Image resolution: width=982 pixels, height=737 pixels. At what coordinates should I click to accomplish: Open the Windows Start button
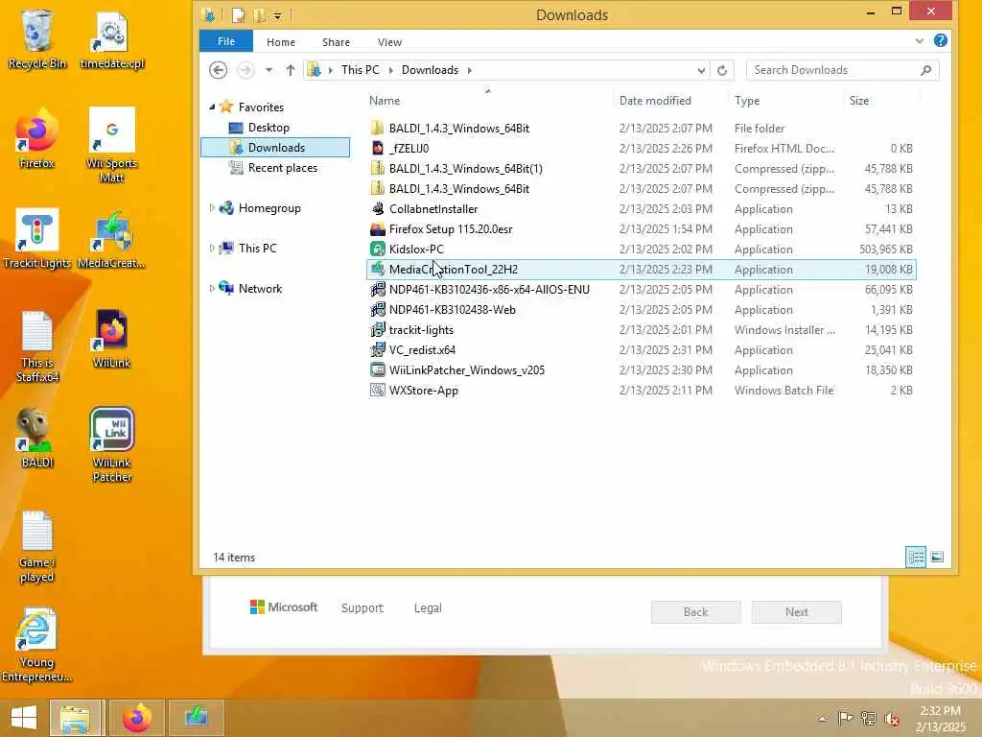[x=24, y=718]
